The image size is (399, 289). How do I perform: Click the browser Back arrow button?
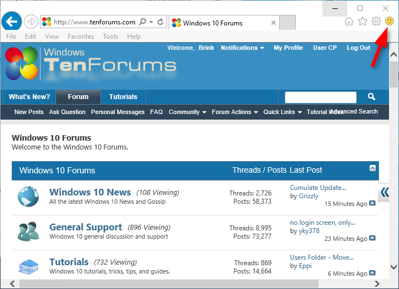[x=12, y=22]
